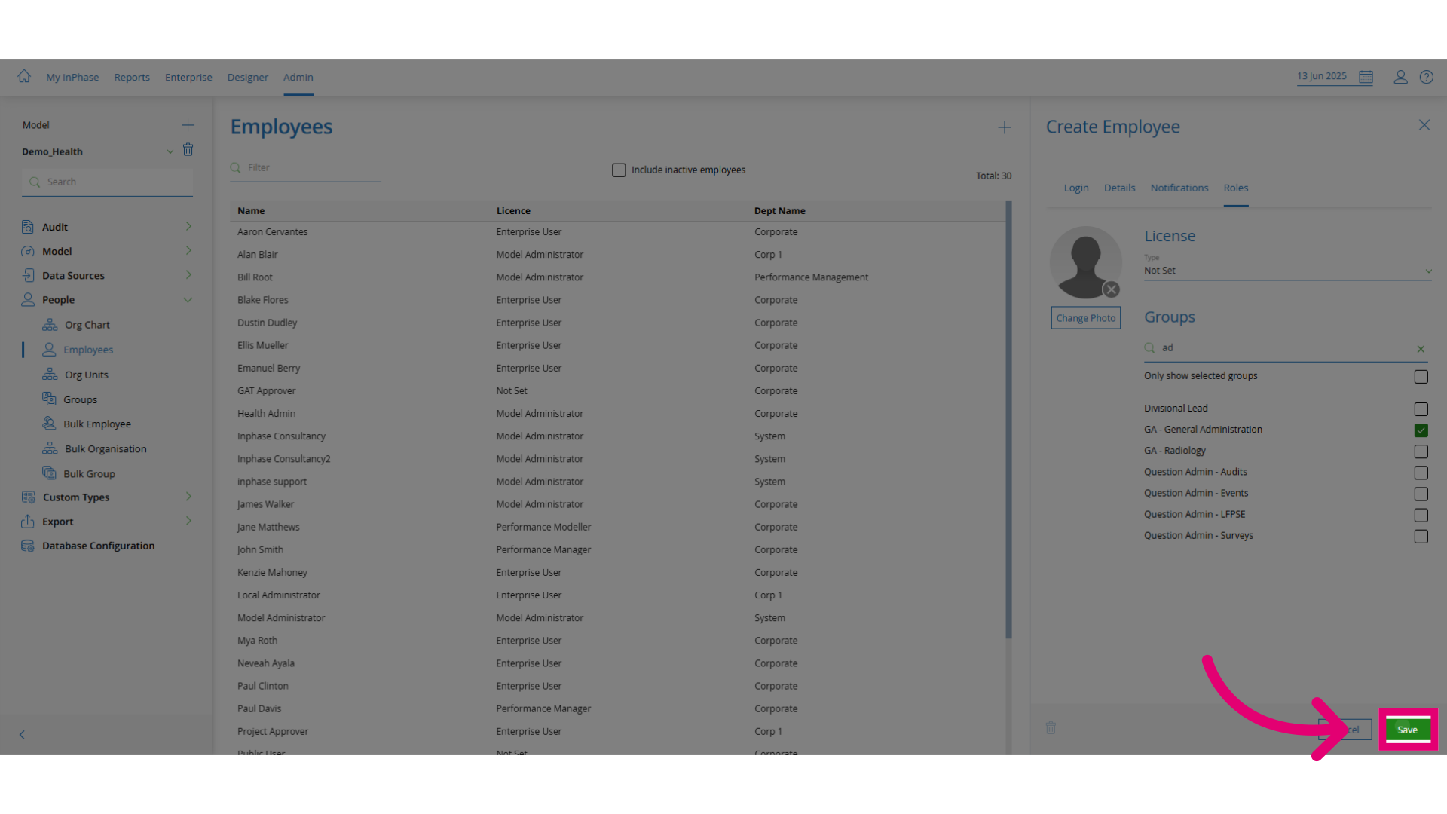Click the Custom Types icon
The image size is (1447, 814).
pos(28,497)
